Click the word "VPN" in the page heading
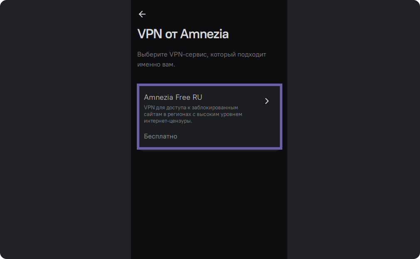 [150, 34]
